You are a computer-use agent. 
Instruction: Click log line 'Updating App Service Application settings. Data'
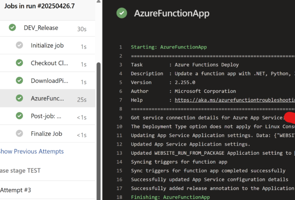click(213, 135)
